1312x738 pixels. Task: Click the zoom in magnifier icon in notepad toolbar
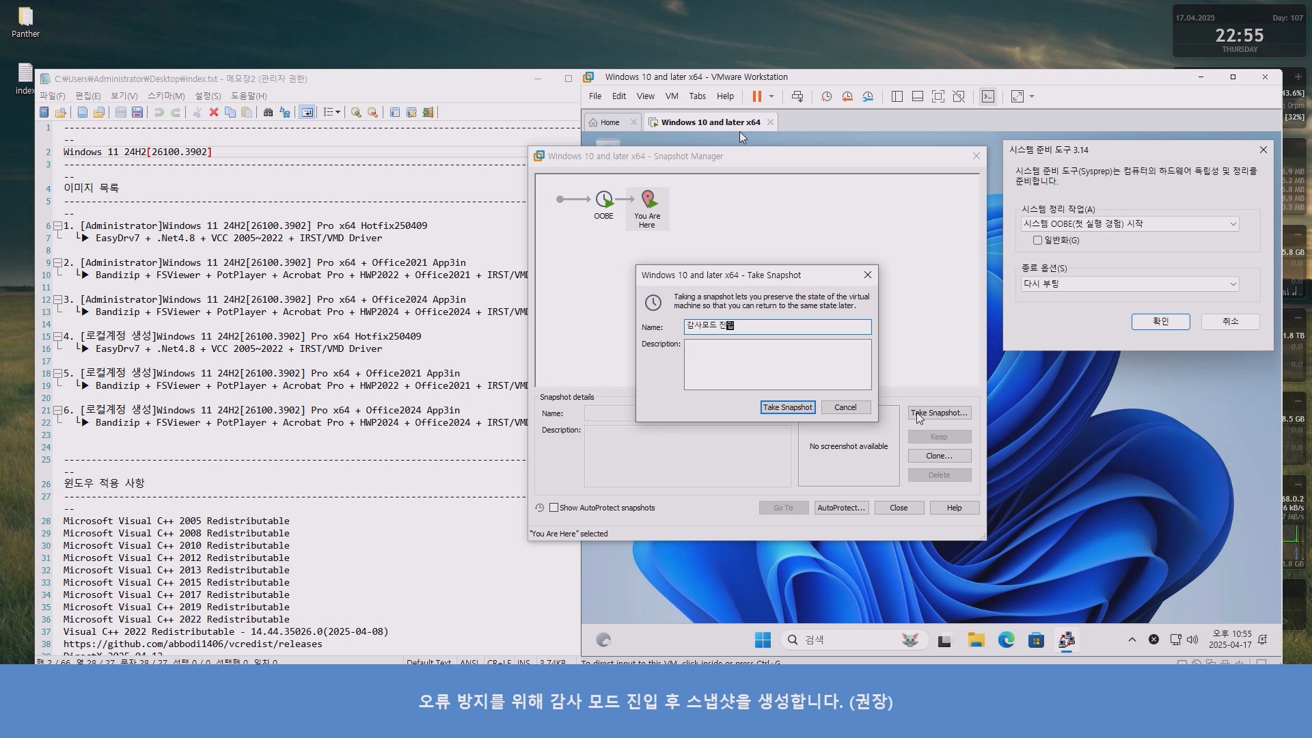[356, 112]
